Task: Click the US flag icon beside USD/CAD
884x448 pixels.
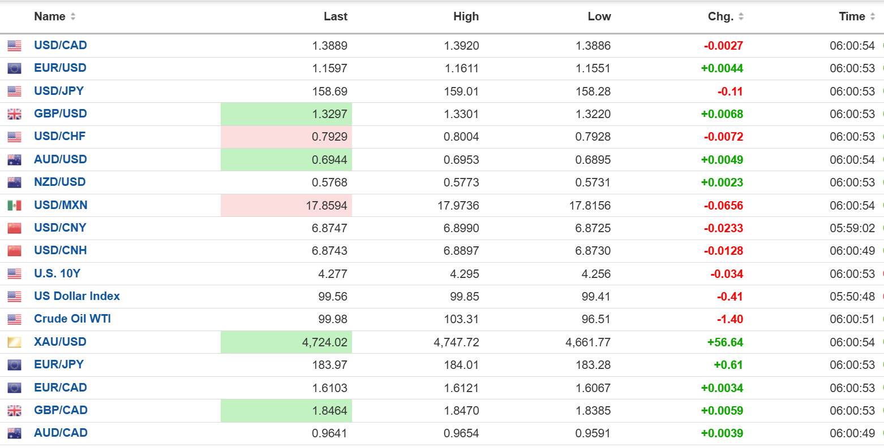Action: point(14,46)
